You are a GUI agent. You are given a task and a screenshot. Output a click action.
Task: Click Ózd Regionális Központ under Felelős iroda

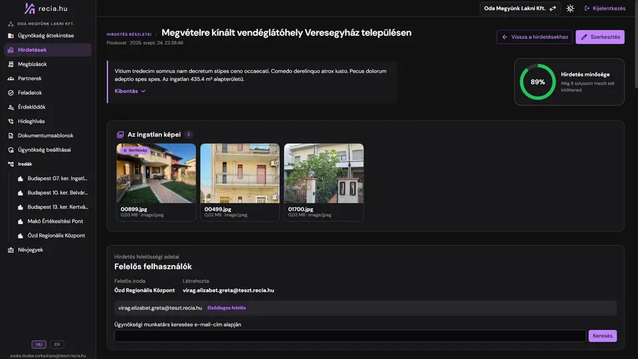click(144, 291)
